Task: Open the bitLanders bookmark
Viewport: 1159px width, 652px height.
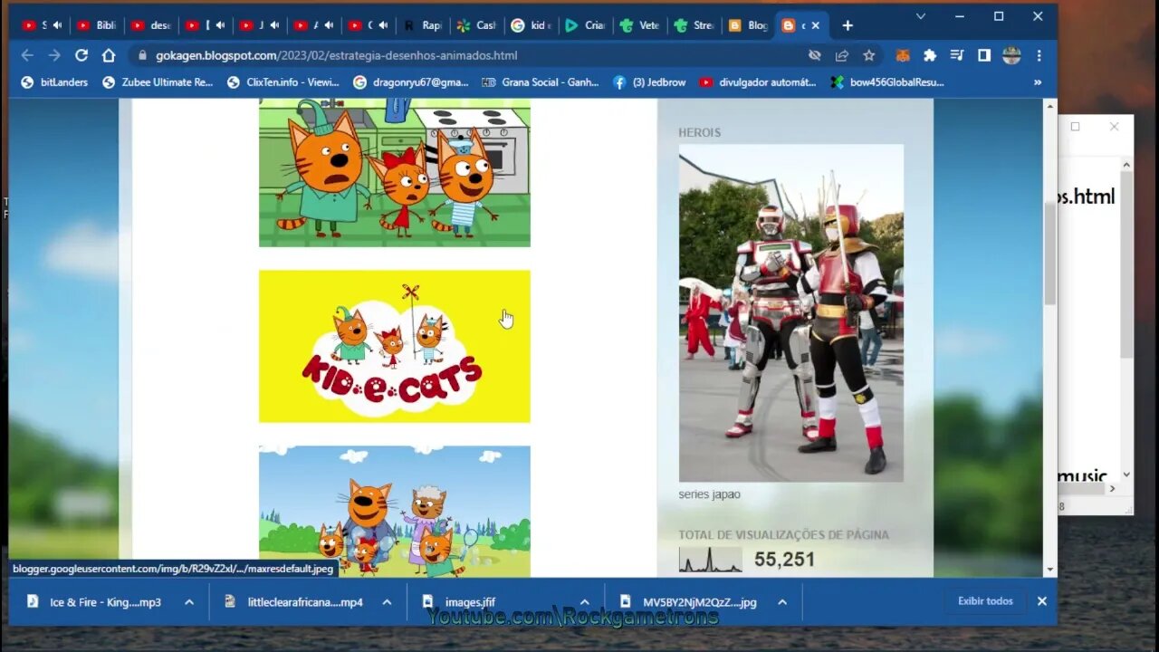Action: (54, 81)
